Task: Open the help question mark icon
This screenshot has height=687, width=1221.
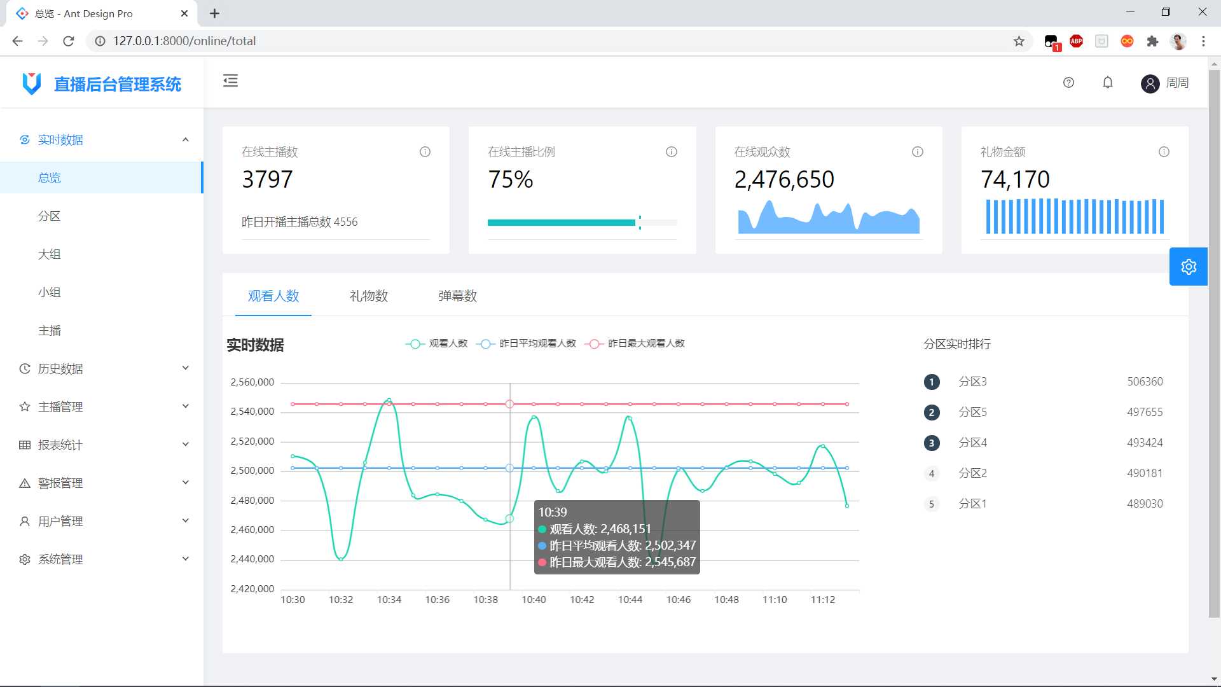Action: click(x=1068, y=83)
